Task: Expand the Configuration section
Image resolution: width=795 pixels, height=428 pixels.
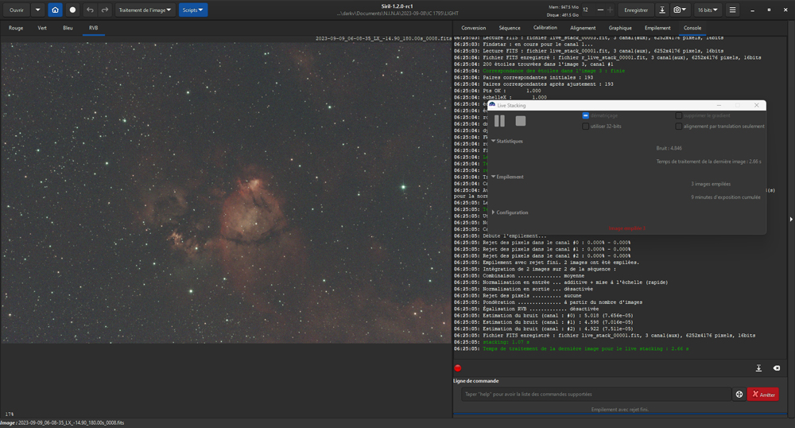Action: point(509,212)
